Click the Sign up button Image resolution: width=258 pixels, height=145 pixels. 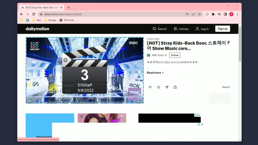pyautogui.click(x=223, y=29)
